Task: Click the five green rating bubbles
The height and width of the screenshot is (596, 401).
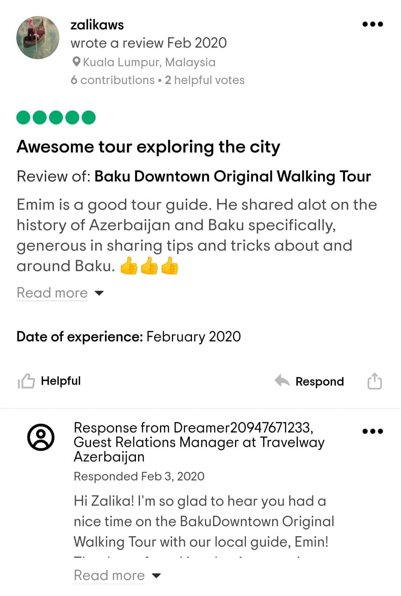Action: 56,117
